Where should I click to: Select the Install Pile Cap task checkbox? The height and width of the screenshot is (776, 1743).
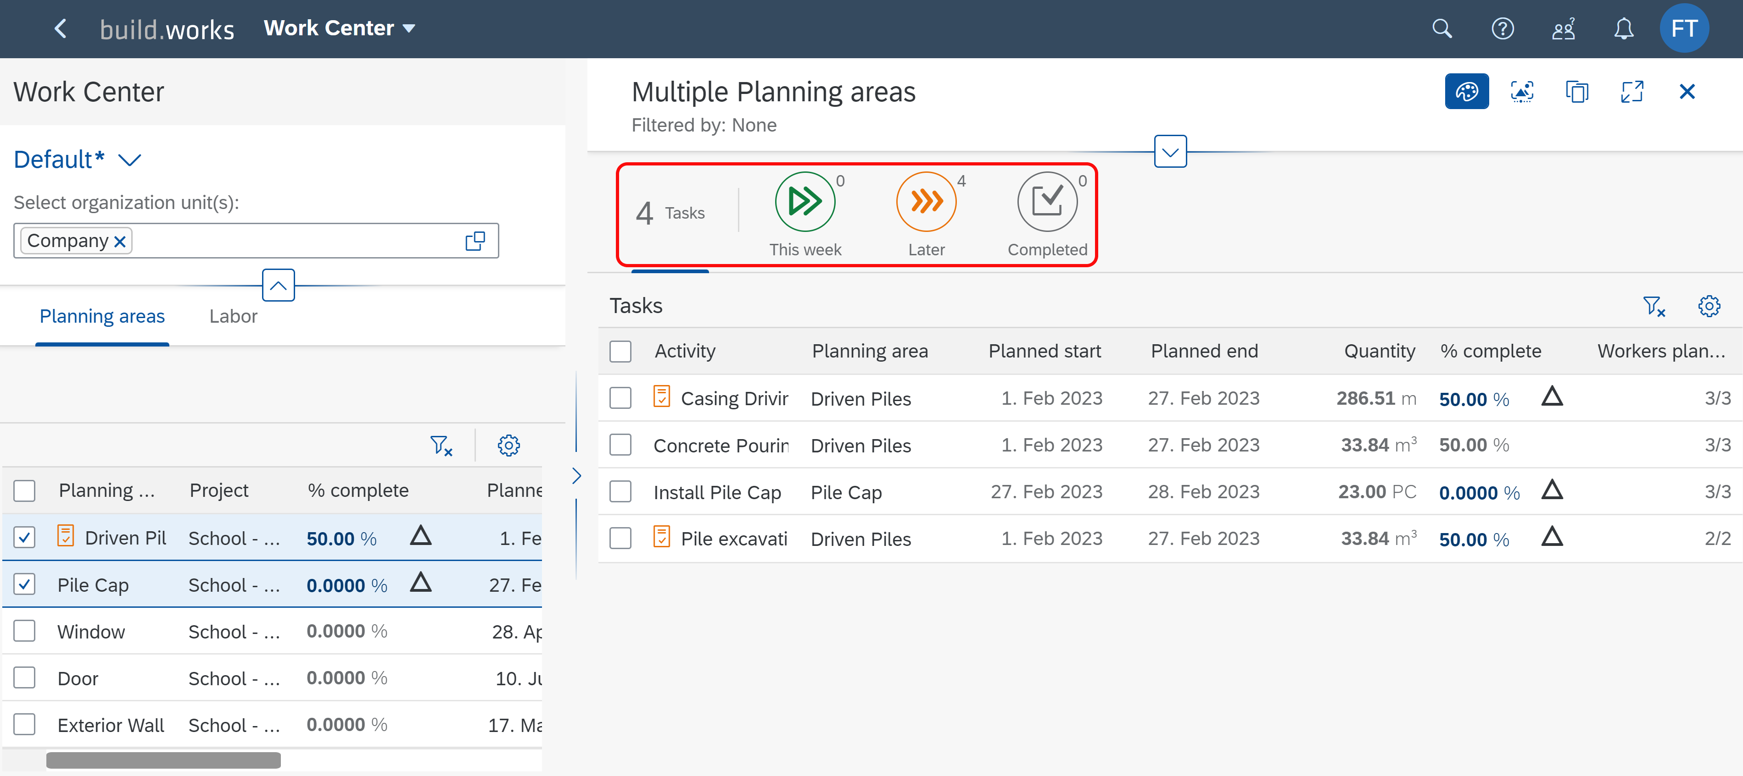(x=620, y=492)
